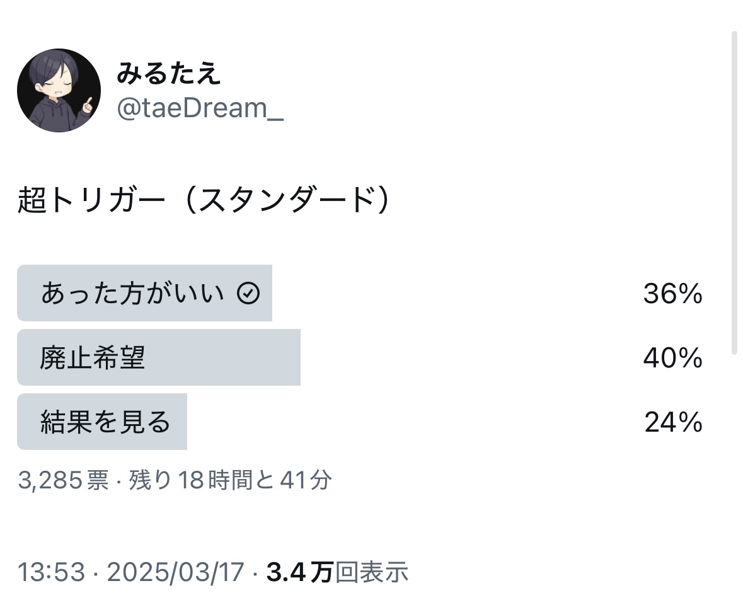Image resolution: width=743 pixels, height=593 pixels.
Task: Click the 2025/03/17 post date
Action: [x=175, y=572]
